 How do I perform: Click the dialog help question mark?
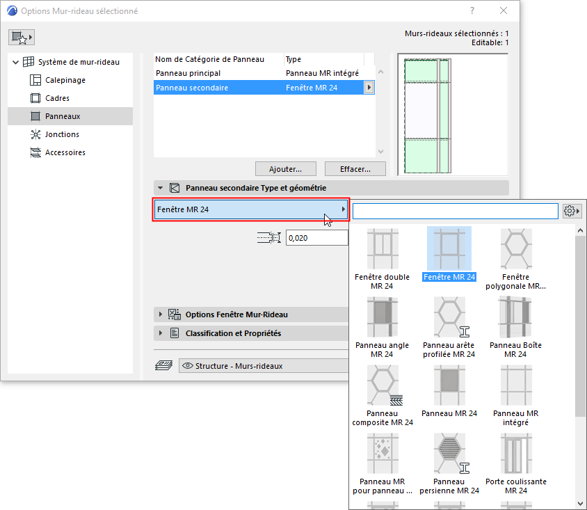point(472,10)
